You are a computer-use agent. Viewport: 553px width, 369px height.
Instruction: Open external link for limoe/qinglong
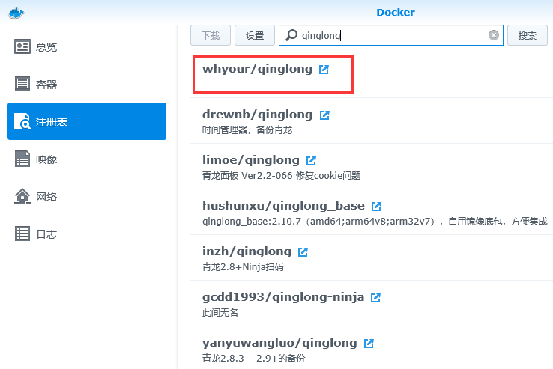coord(311,161)
